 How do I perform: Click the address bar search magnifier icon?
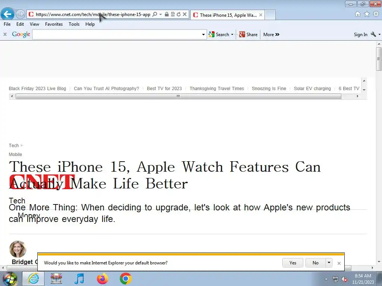click(x=154, y=15)
